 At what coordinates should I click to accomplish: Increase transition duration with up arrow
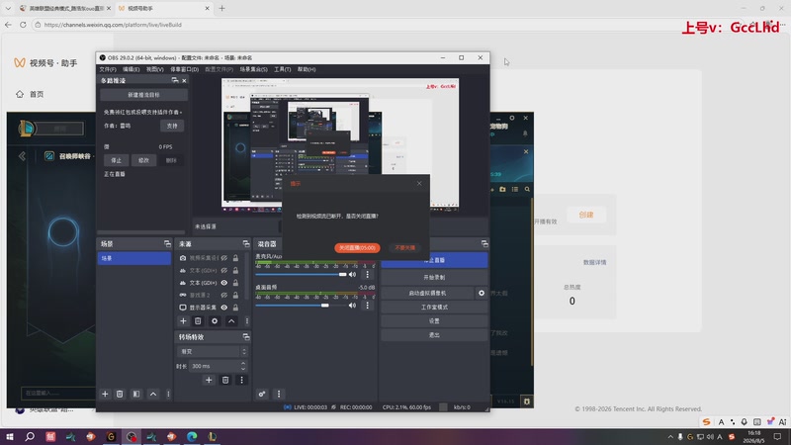pyautogui.click(x=243, y=363)
